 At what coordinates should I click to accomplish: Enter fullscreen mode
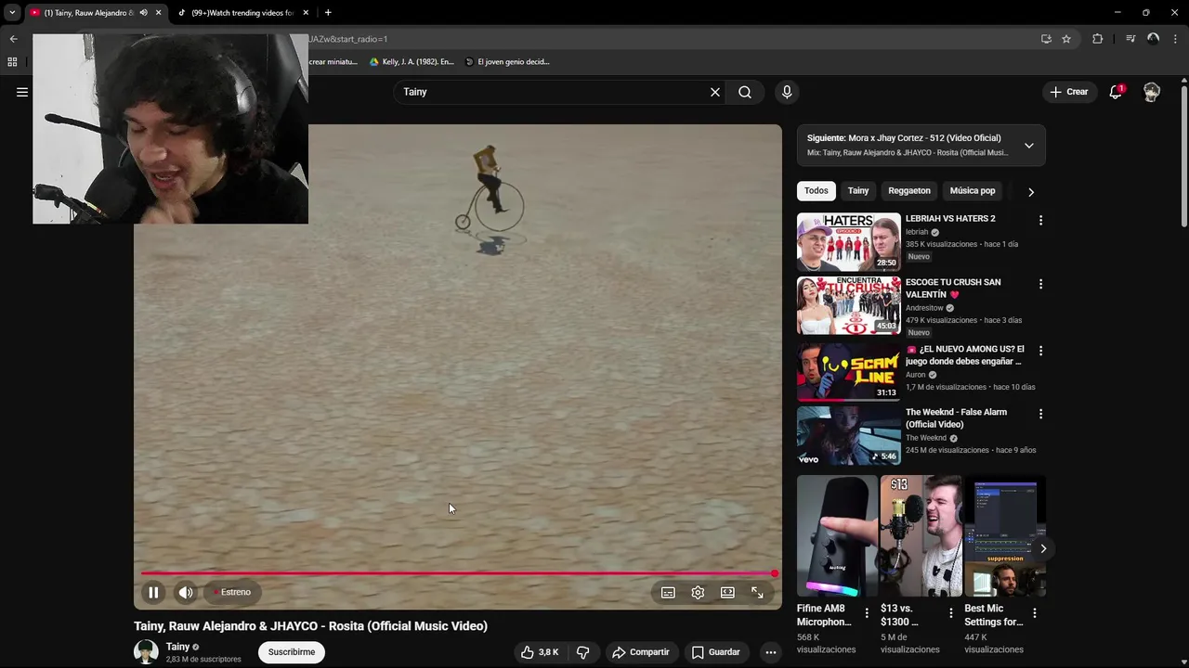(x=757, y=592)
